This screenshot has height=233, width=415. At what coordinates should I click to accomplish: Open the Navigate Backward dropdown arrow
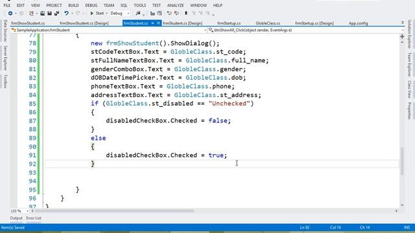click(x=16, y=14)
